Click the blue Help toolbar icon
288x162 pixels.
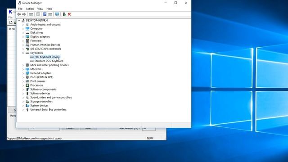coord(45,14)
